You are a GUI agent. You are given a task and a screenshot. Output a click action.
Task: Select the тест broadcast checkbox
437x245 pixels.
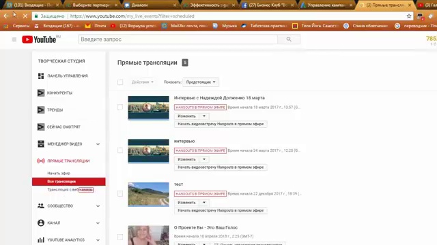click(x=120, y=193)
